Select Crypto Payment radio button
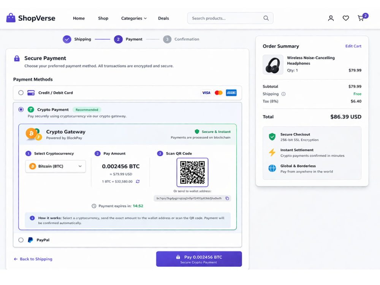This screenshot has width=380, height=285. (x=21, y=109)
